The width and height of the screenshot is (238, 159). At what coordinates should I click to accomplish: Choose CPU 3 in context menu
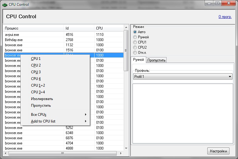coord(55,72)
